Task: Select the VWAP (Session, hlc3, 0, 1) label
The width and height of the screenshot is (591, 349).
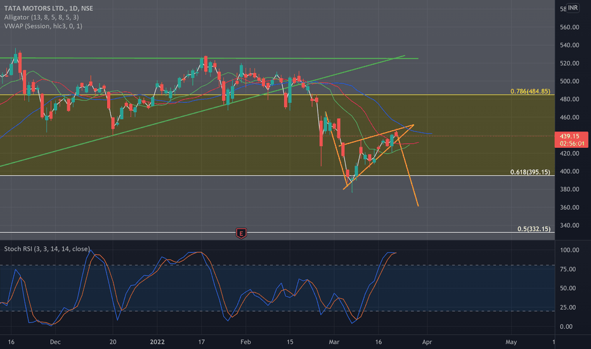Action: tap(43, 26)
